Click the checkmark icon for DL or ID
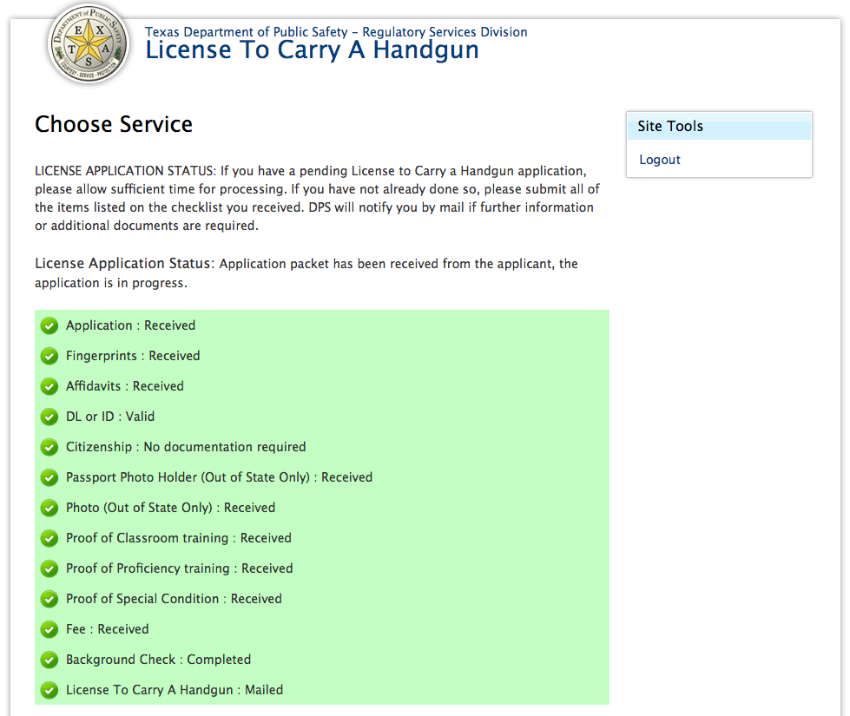Screen dimensions: 850x716 [49, 417]
